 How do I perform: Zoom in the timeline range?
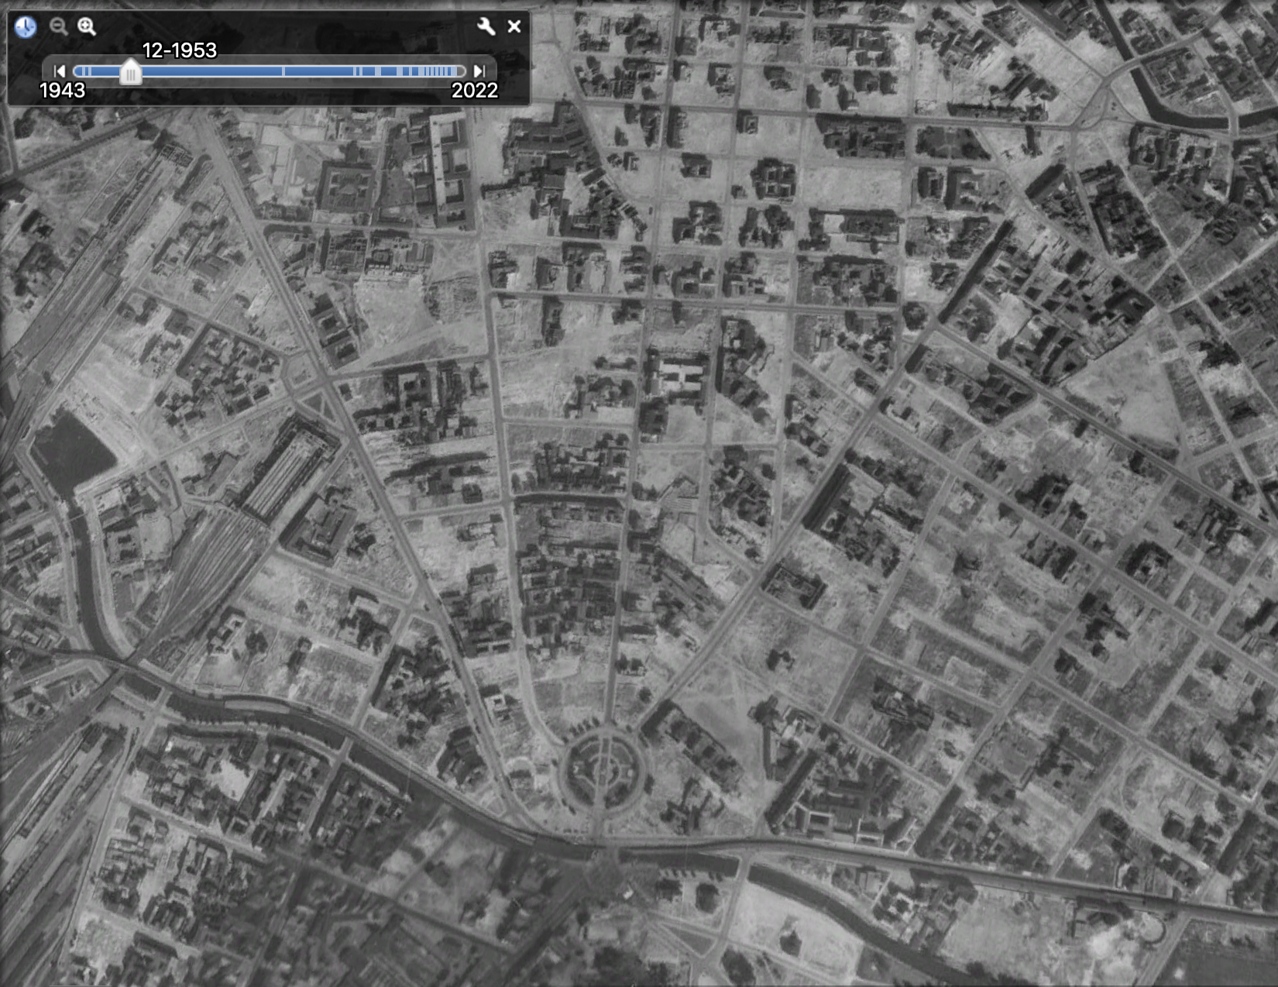[87, 26]
